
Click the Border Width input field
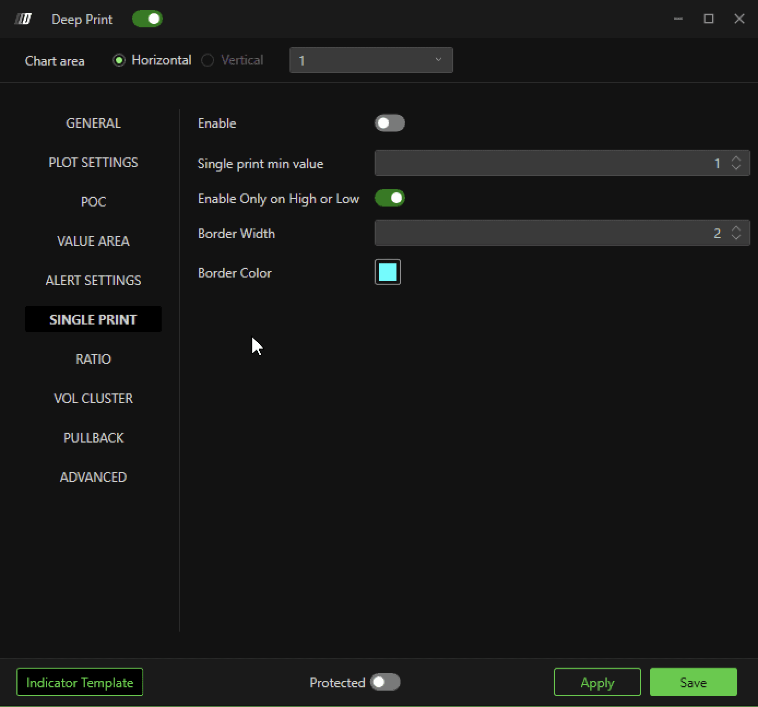pos(562,233)
